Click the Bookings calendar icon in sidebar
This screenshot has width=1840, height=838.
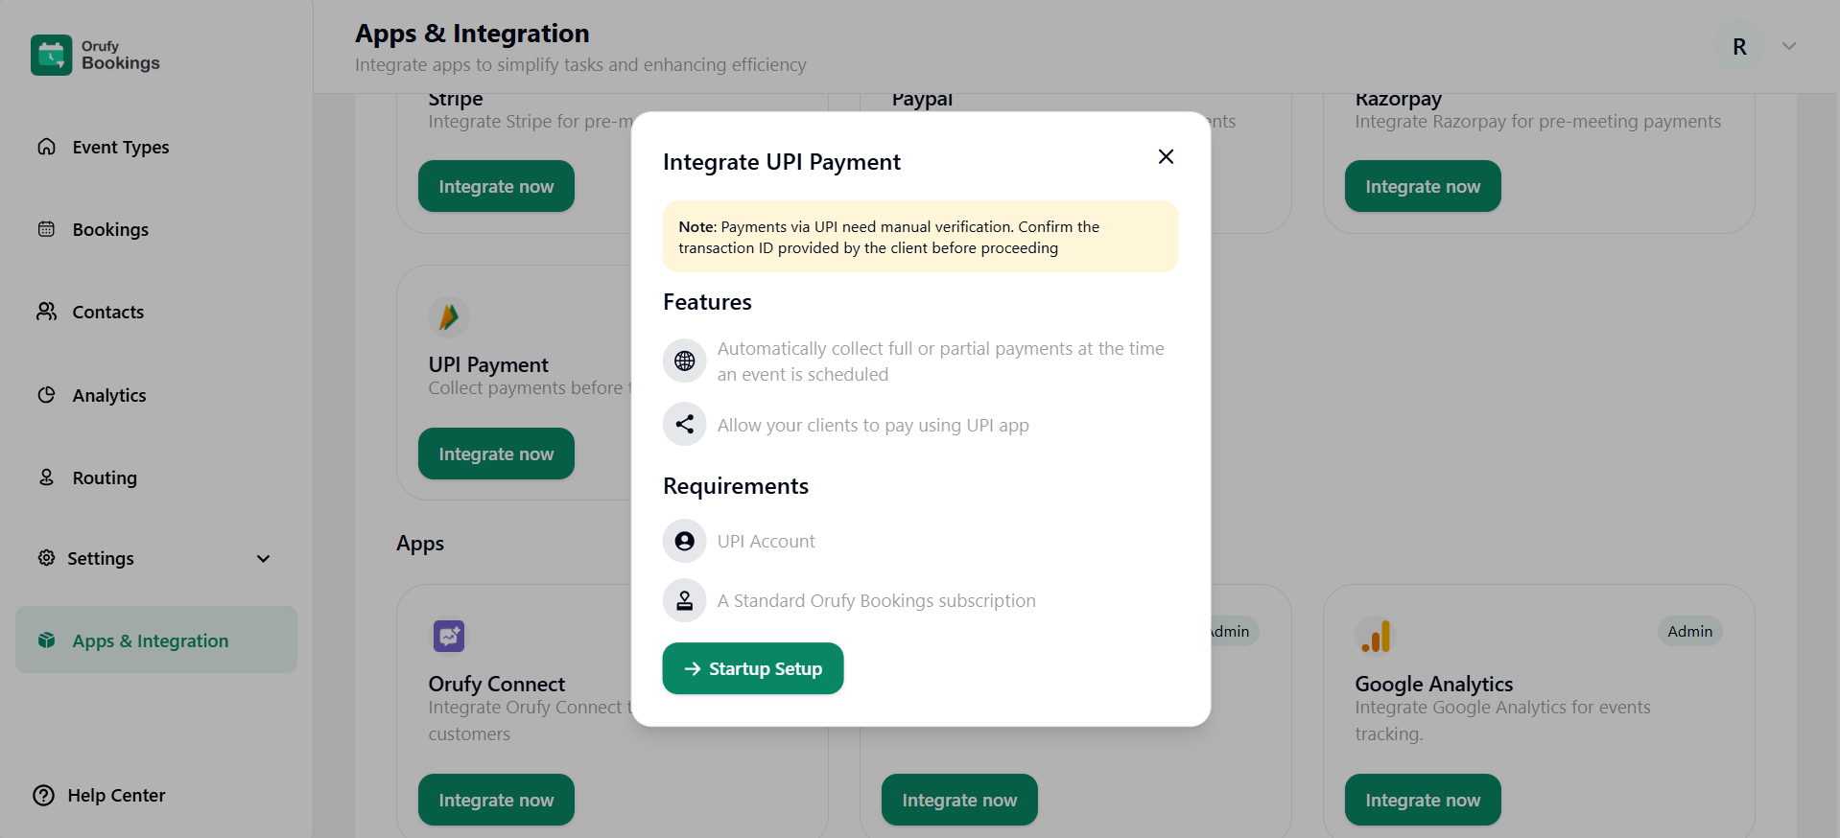46,229
